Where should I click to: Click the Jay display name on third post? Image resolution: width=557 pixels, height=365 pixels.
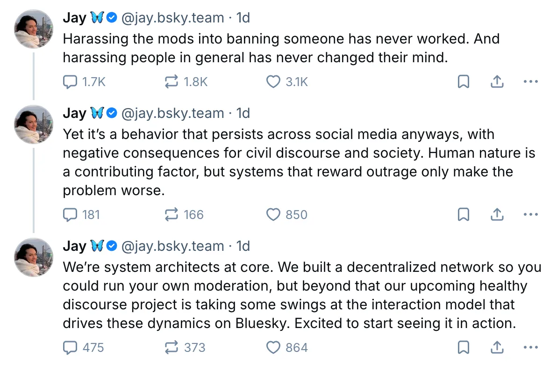pos(74,246)
